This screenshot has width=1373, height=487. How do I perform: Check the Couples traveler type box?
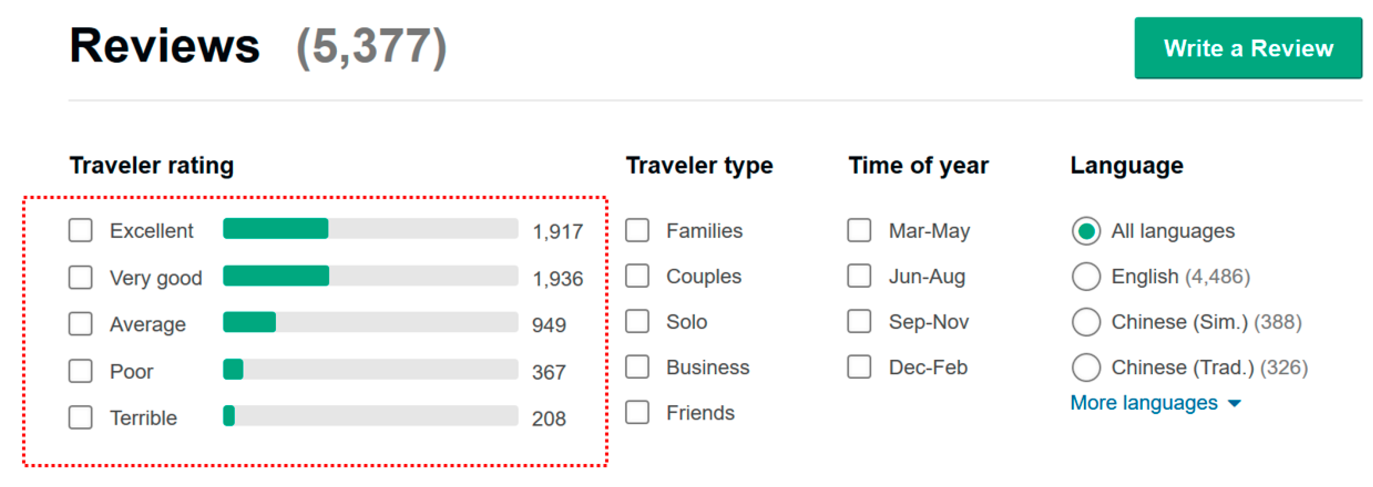coord(637,276)
